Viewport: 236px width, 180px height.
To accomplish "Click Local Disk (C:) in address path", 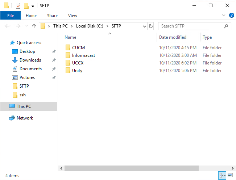I will [x=90, y=26].
